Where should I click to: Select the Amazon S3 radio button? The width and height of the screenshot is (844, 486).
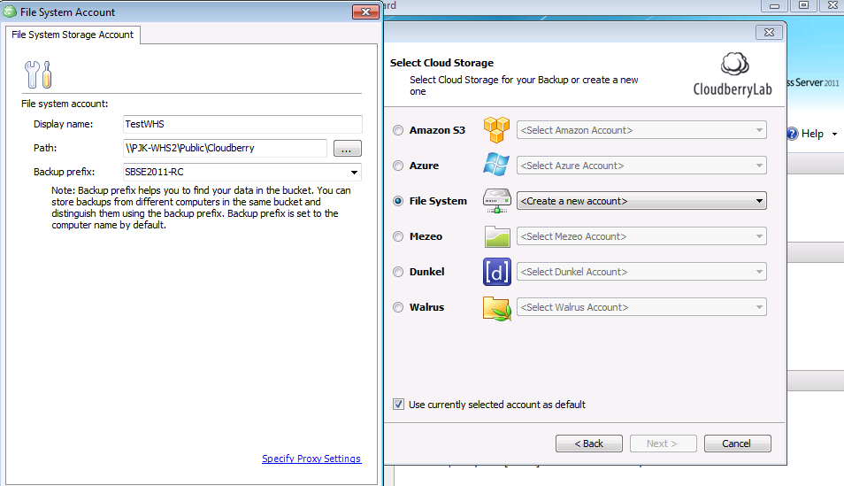click(x=398, y=130)
